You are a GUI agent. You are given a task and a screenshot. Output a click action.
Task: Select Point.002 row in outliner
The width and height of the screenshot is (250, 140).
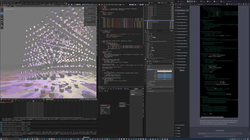(x=160, y=20)
